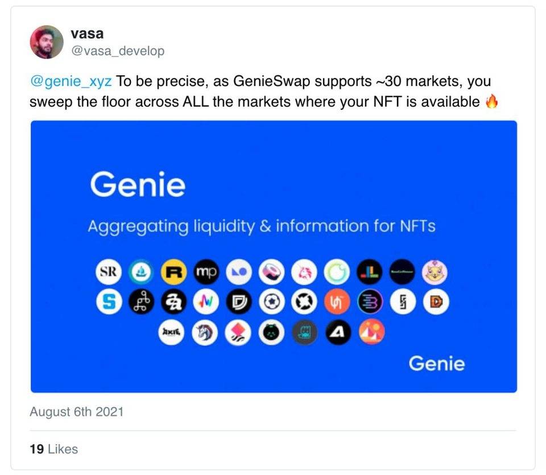Click the white D logo icon

click(x=436, y=301)
